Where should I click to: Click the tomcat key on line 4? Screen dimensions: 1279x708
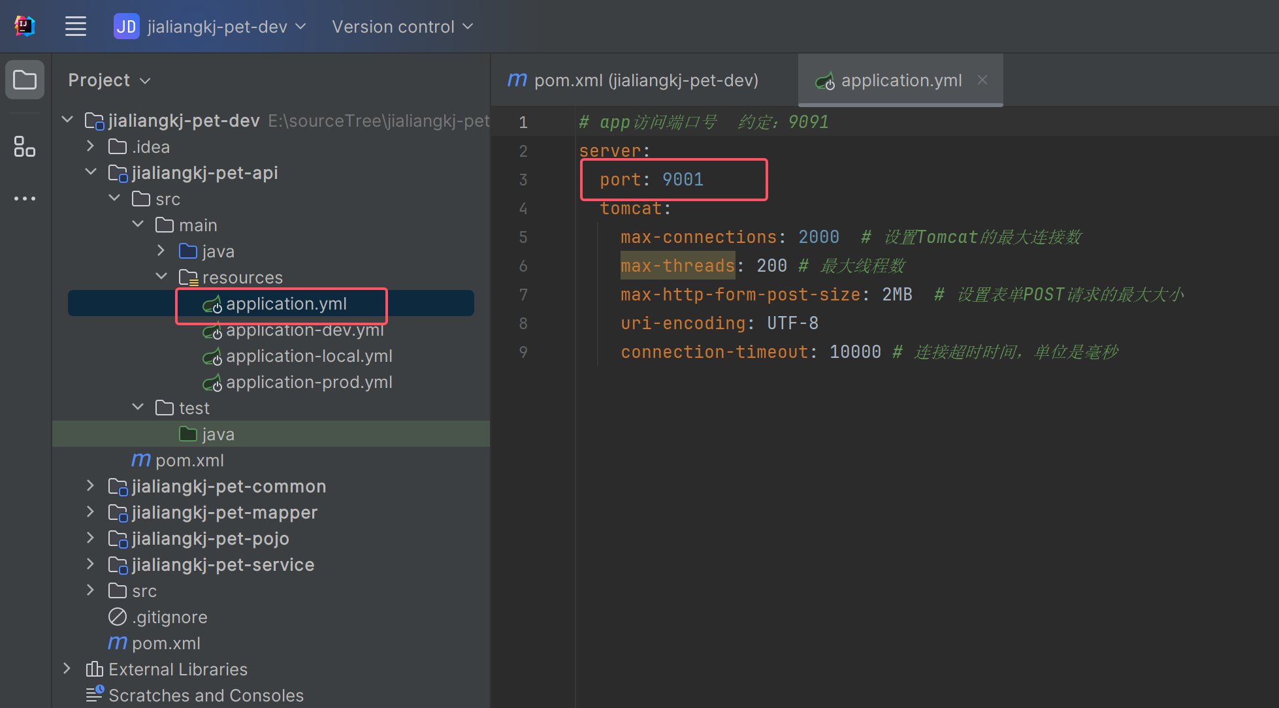pos(630,208)
